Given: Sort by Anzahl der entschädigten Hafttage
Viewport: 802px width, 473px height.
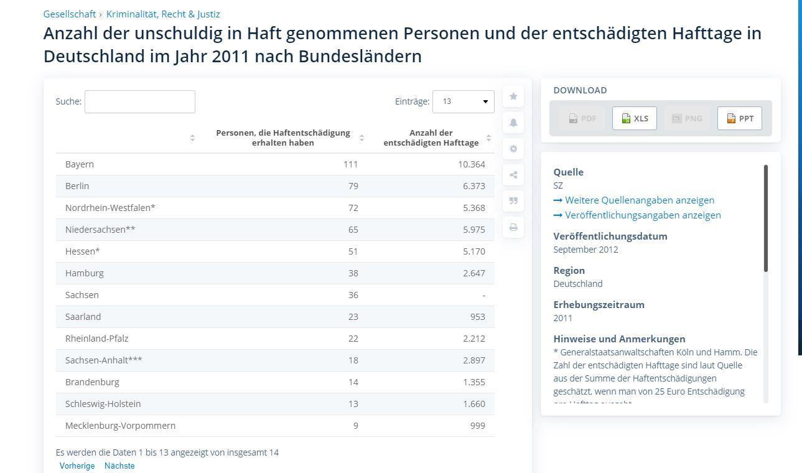Looking at the screenshot, I should click(431, 138).
